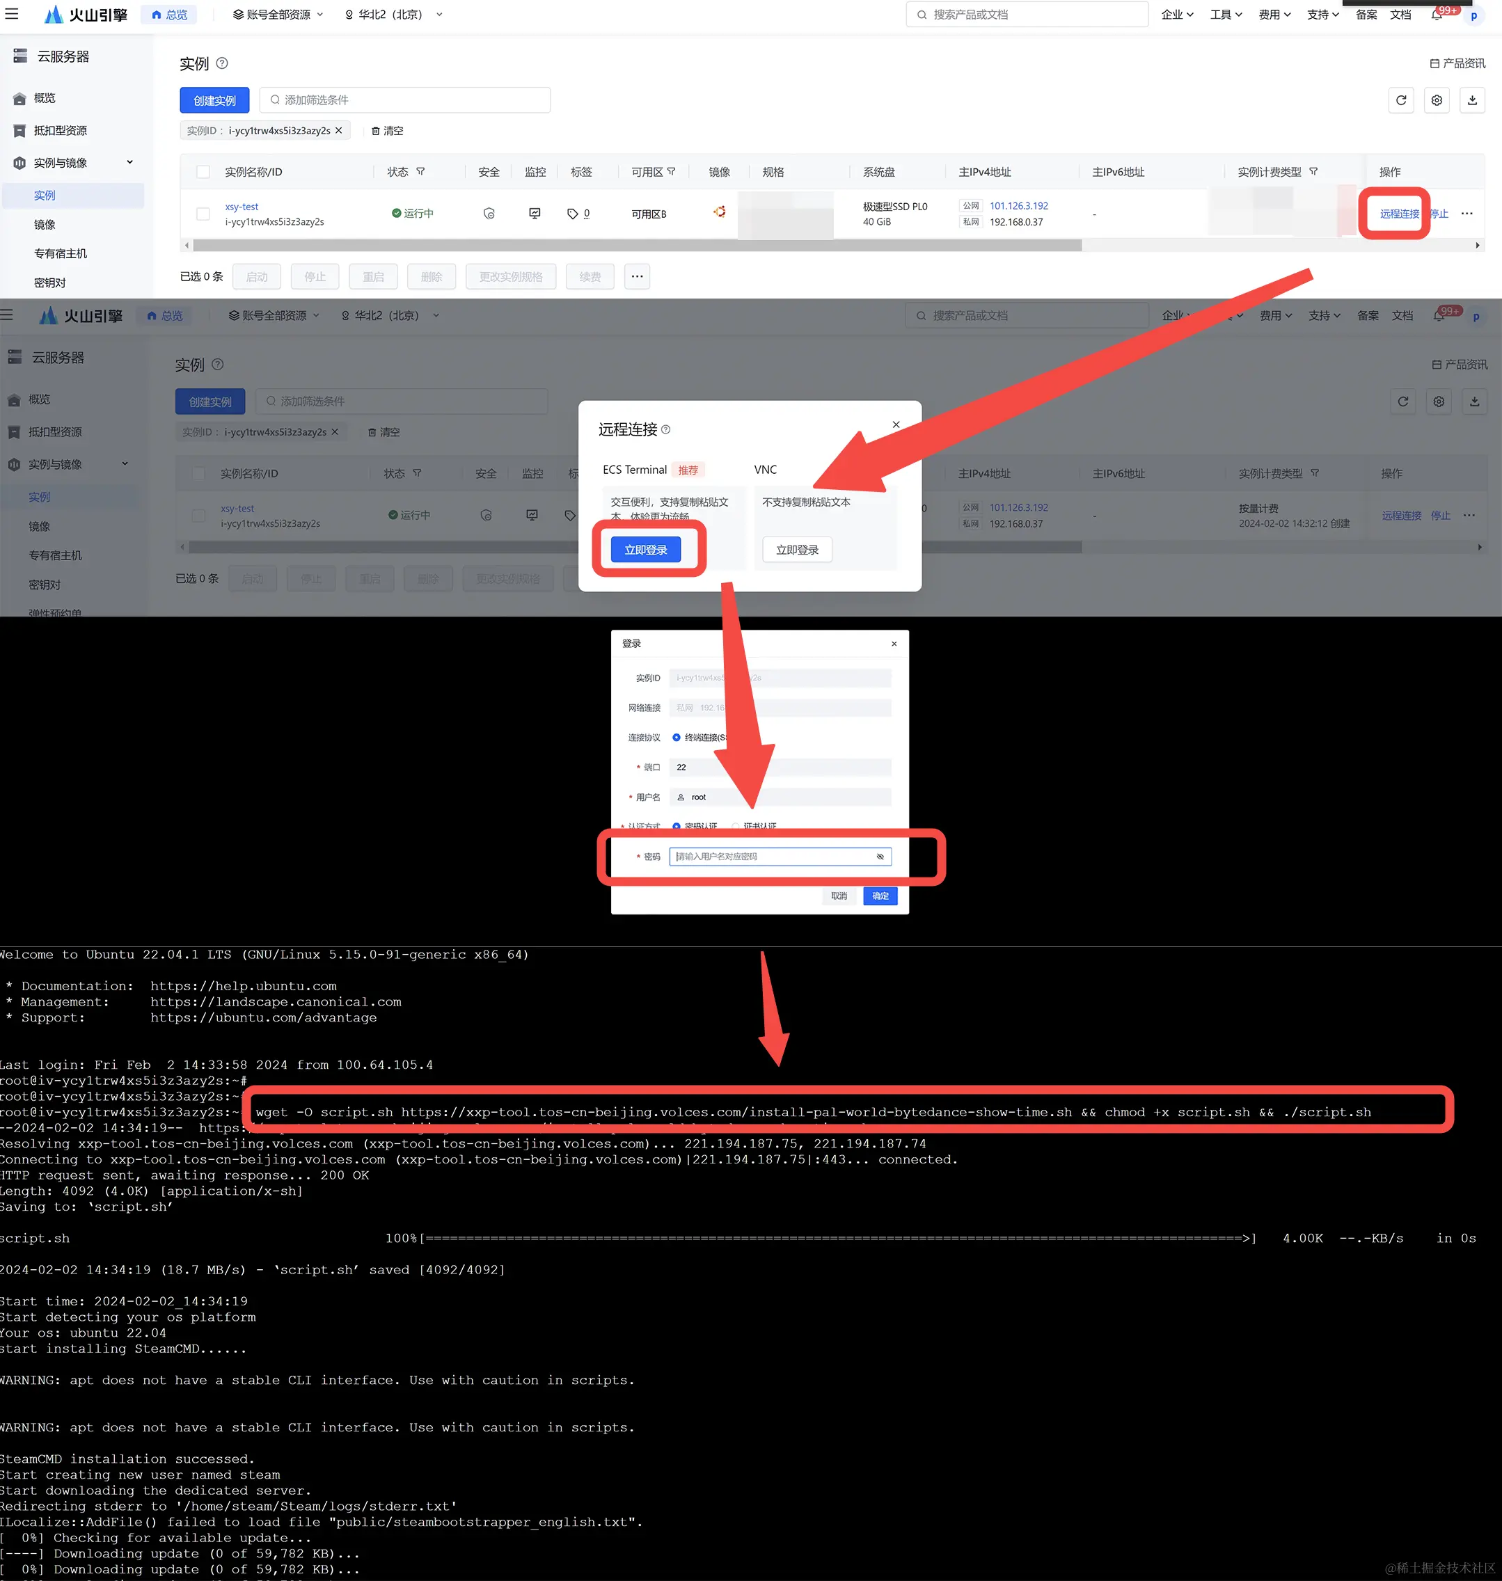Open the 费用 dropdown menu in the top console
Viewport: 1502px width, 1581px height.
pos(1274,15)
